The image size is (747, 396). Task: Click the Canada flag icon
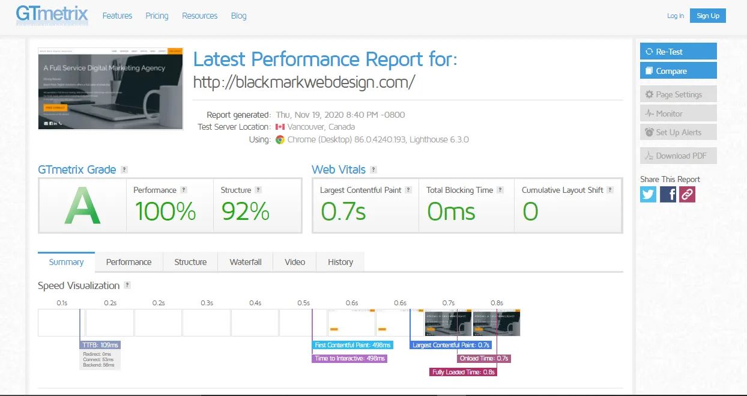(280, 127)
